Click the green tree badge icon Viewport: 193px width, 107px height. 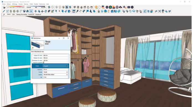110,7
